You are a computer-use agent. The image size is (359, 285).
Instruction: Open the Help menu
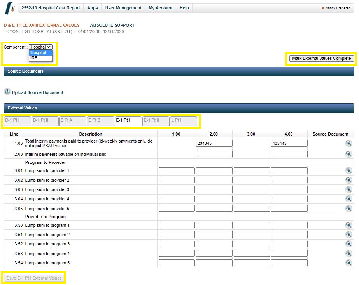pyautogui.click(x=184, y=8)
